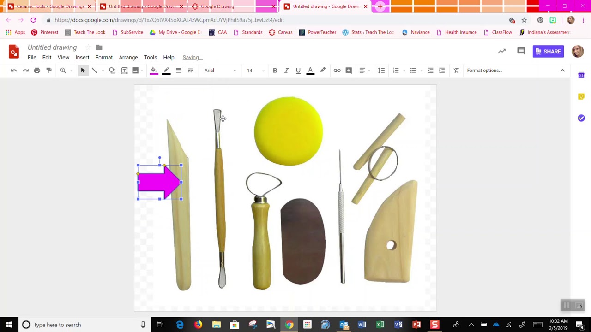Insert a Text box
The image size is (591, 332).
[124, 70]
